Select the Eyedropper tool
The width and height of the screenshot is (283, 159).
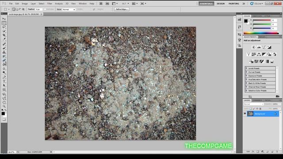[x=4, y=39]
